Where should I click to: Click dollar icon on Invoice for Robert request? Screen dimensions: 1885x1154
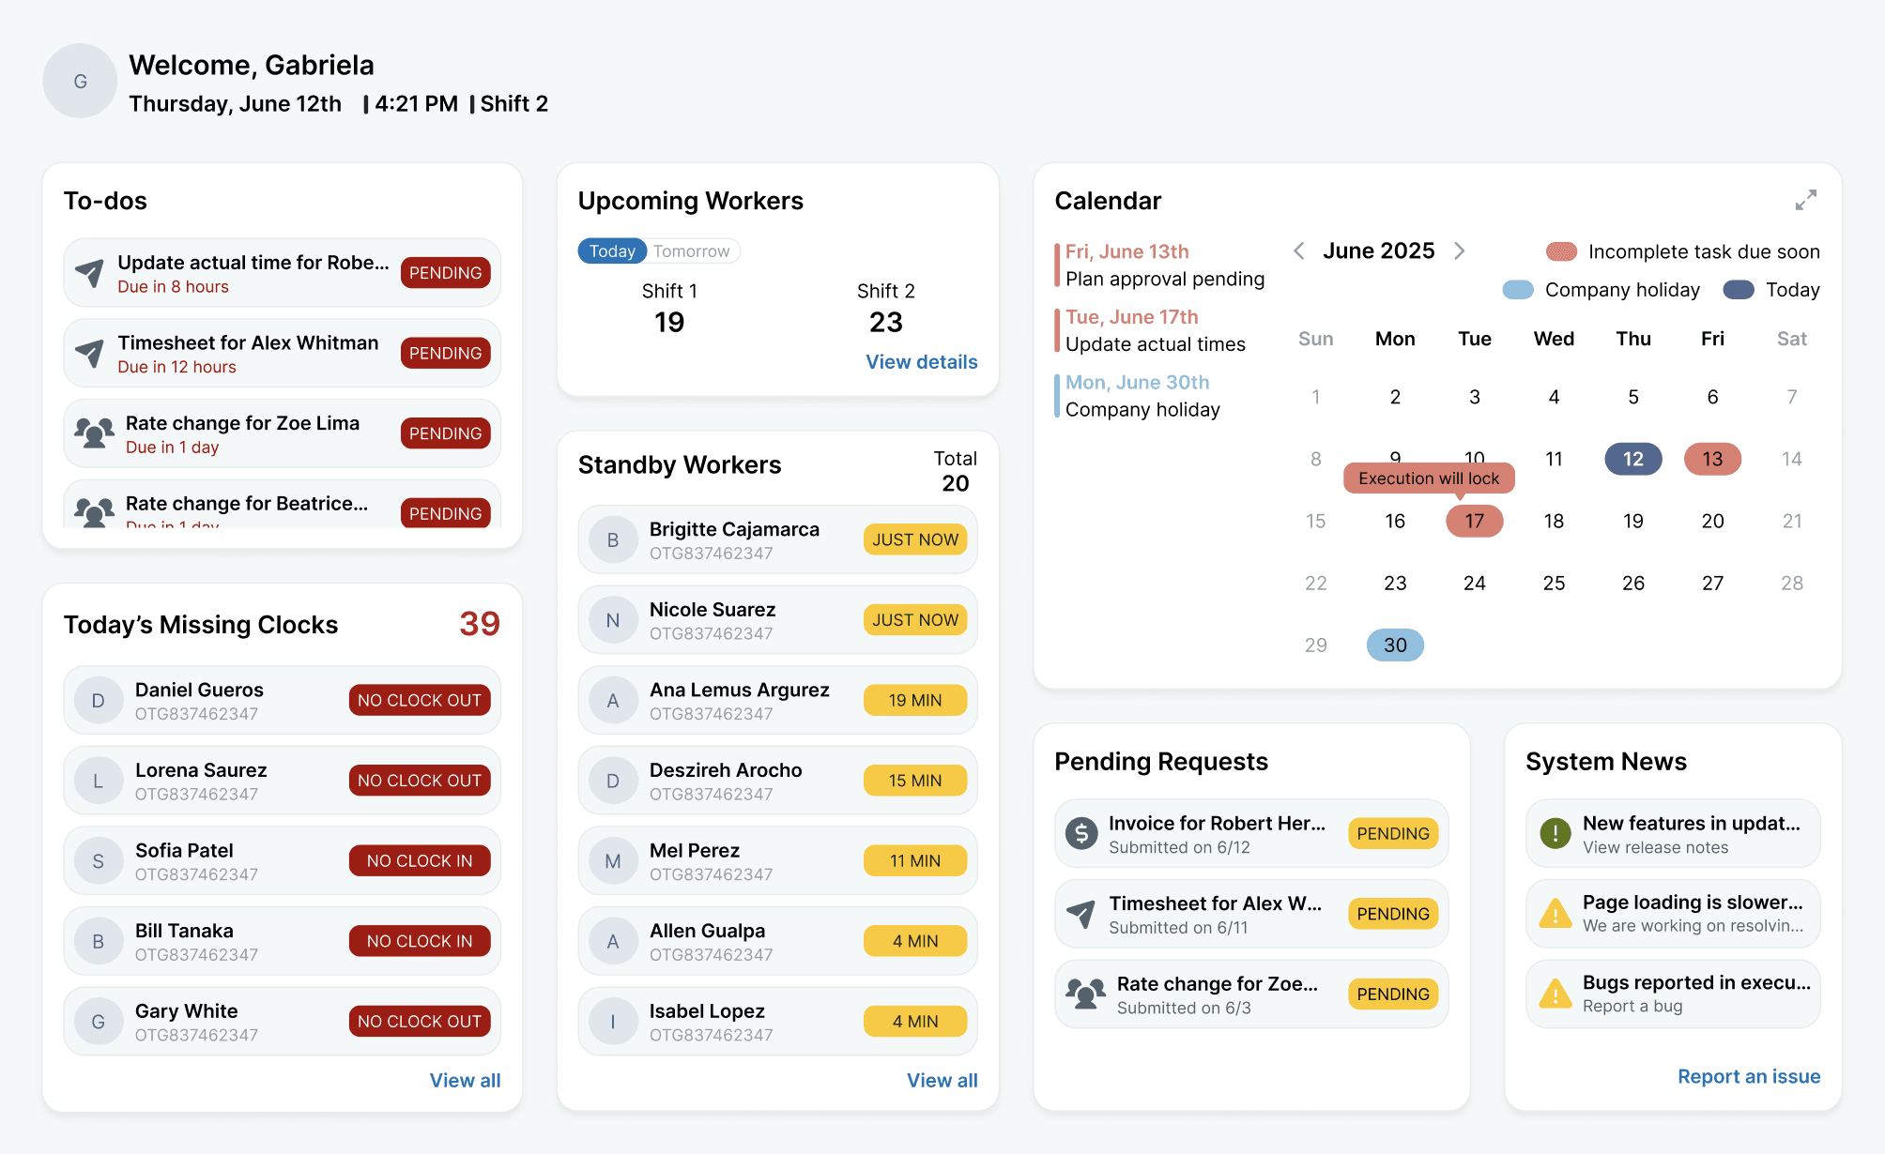[x=1081, y=833]
